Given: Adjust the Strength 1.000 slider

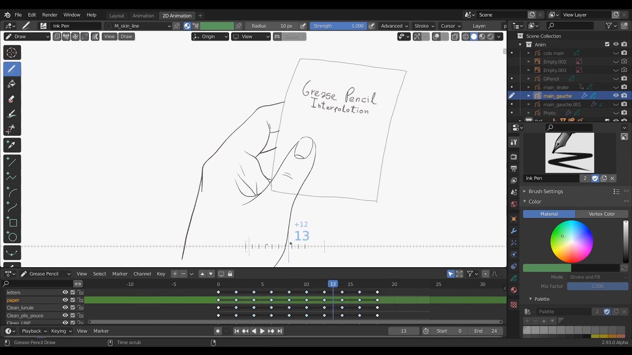Looking at the screenshot, I should point(338,26).
